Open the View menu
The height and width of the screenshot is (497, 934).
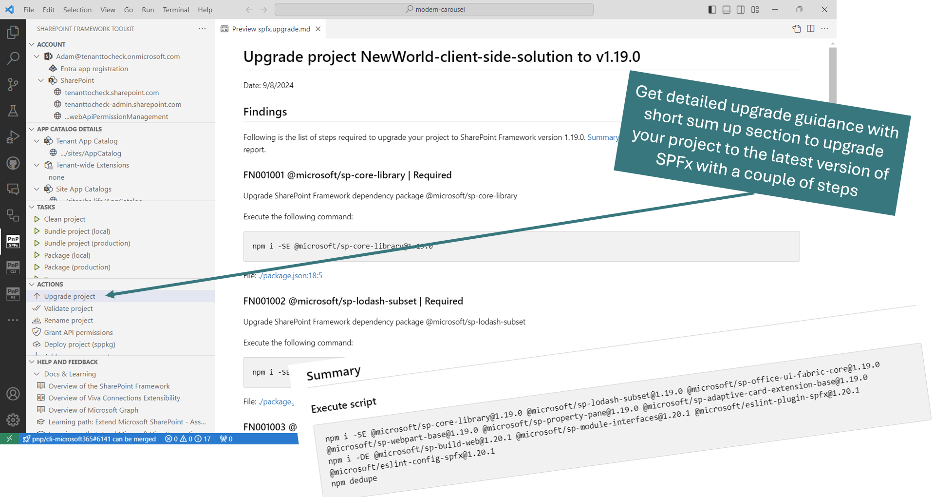108,10
